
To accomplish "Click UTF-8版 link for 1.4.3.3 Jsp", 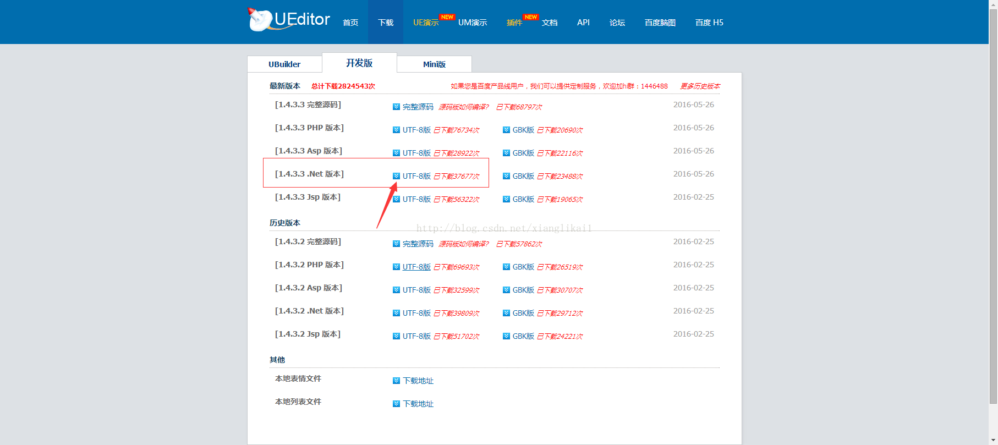I will [416, 199].
